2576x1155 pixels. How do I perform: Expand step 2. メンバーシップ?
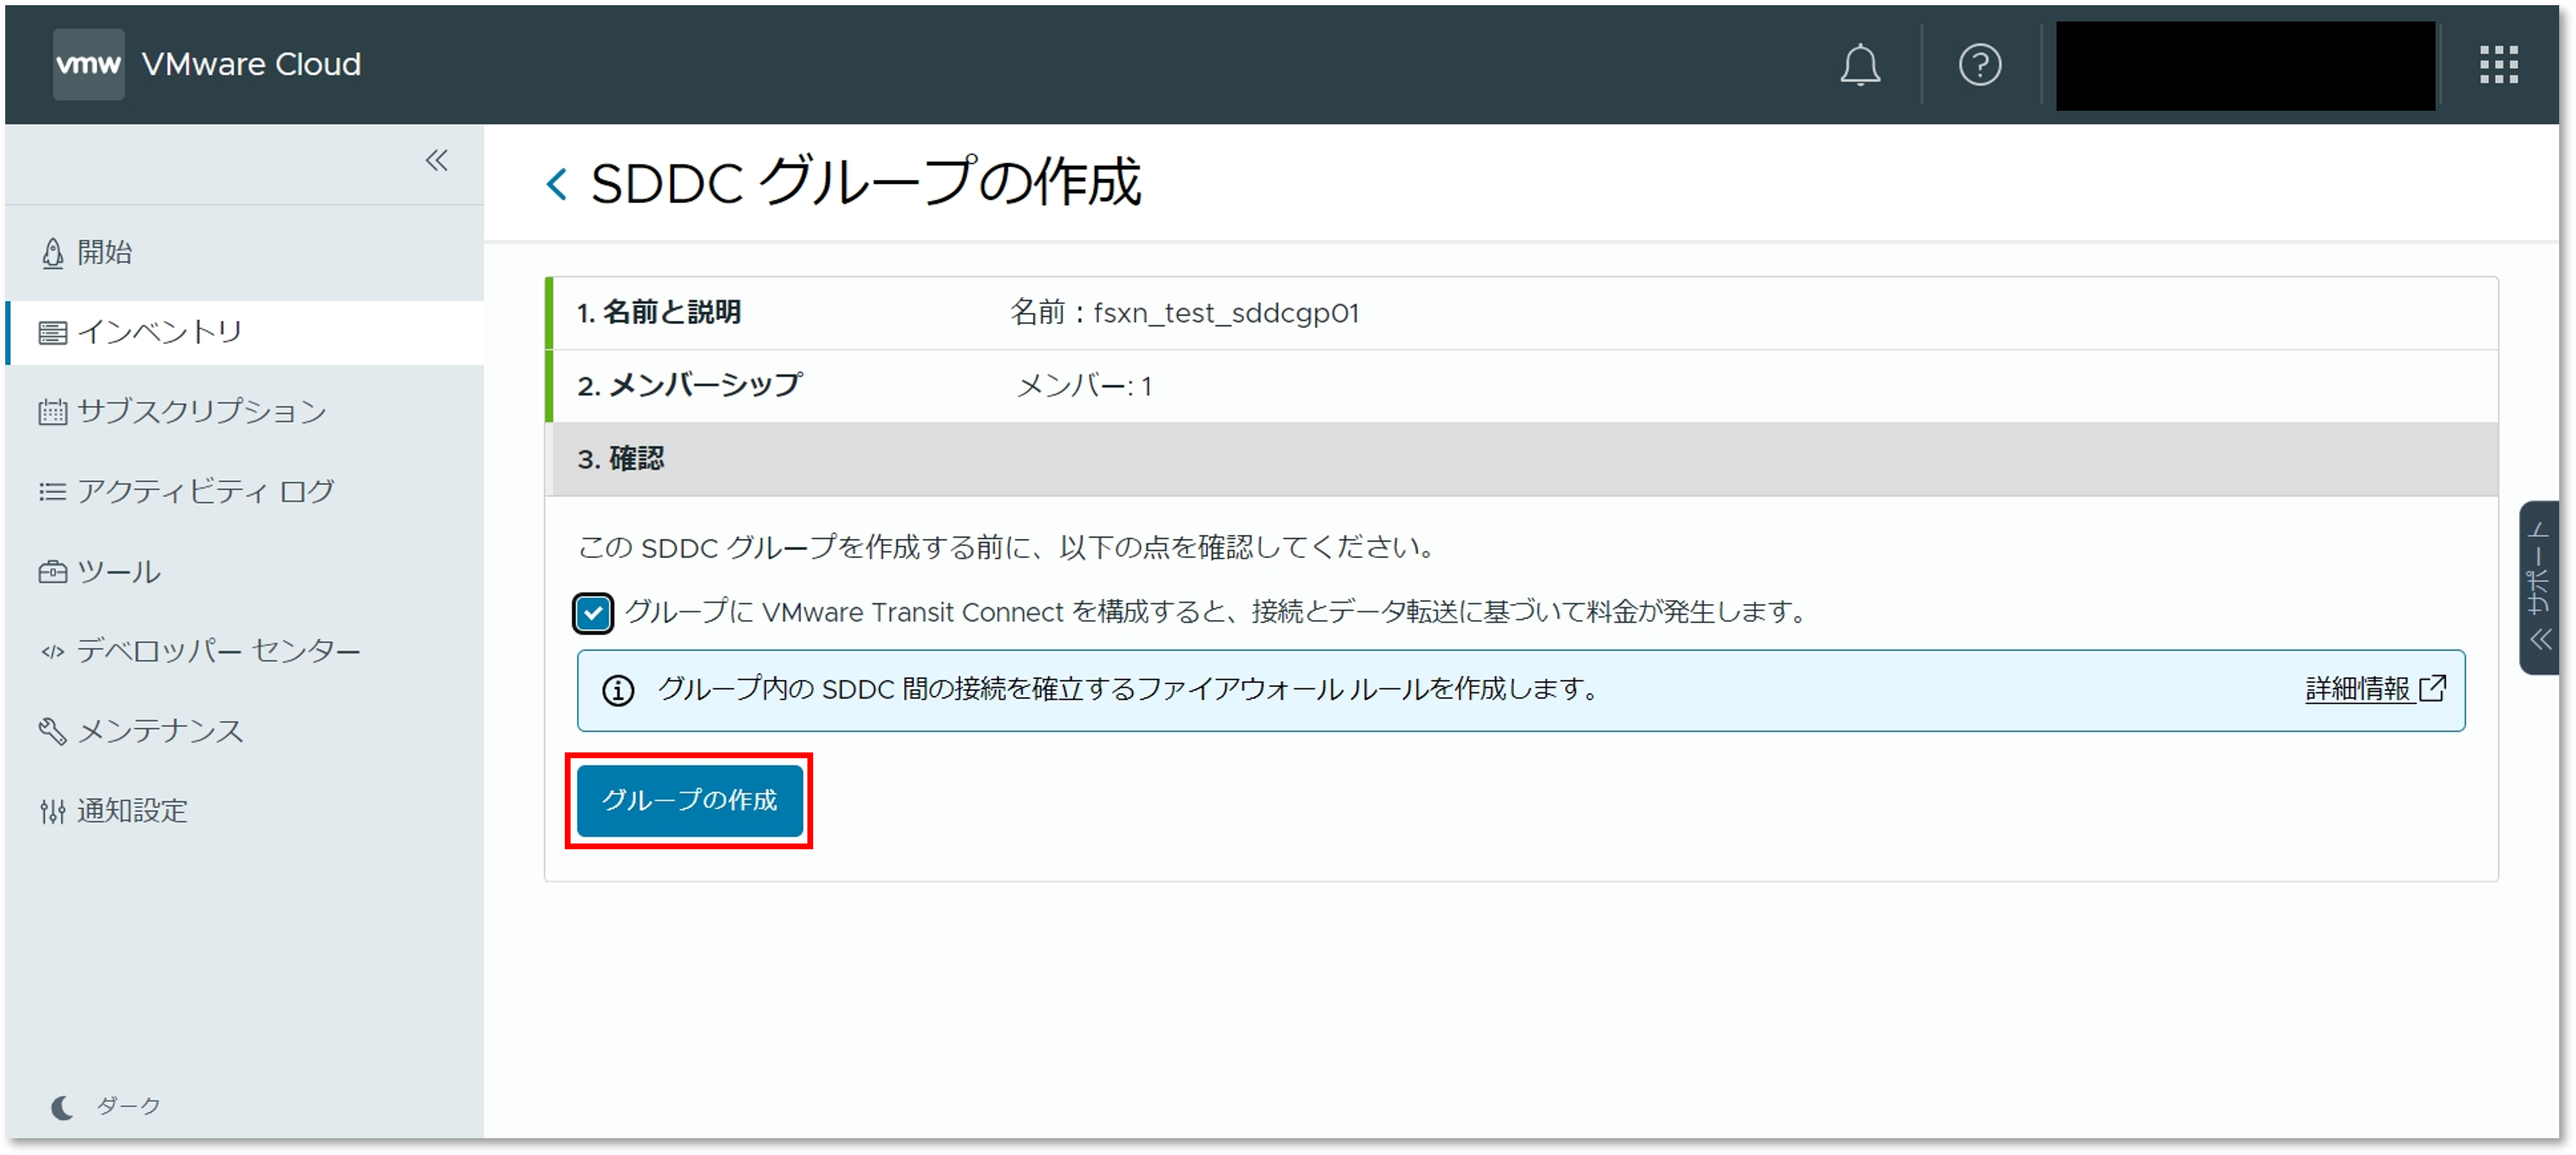1521,386
